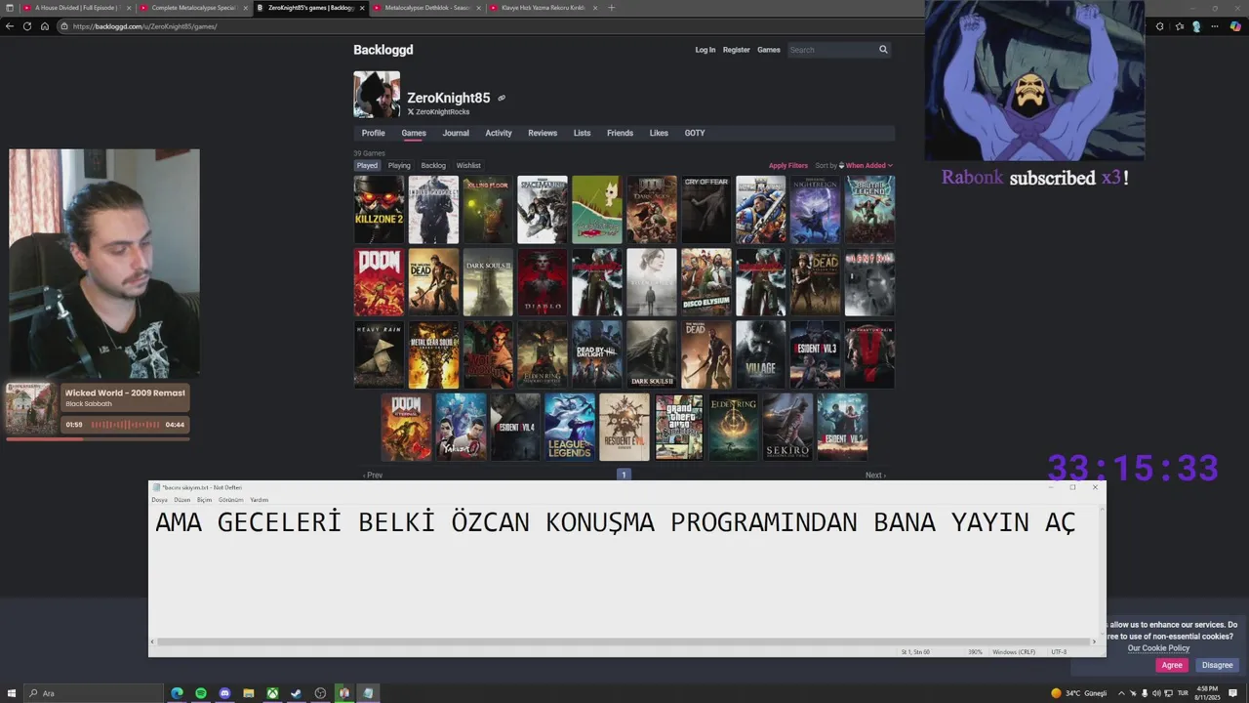Disagree with non-essential cookies
Viewport: 1249px width, 703px height.
coord(1217,665)
